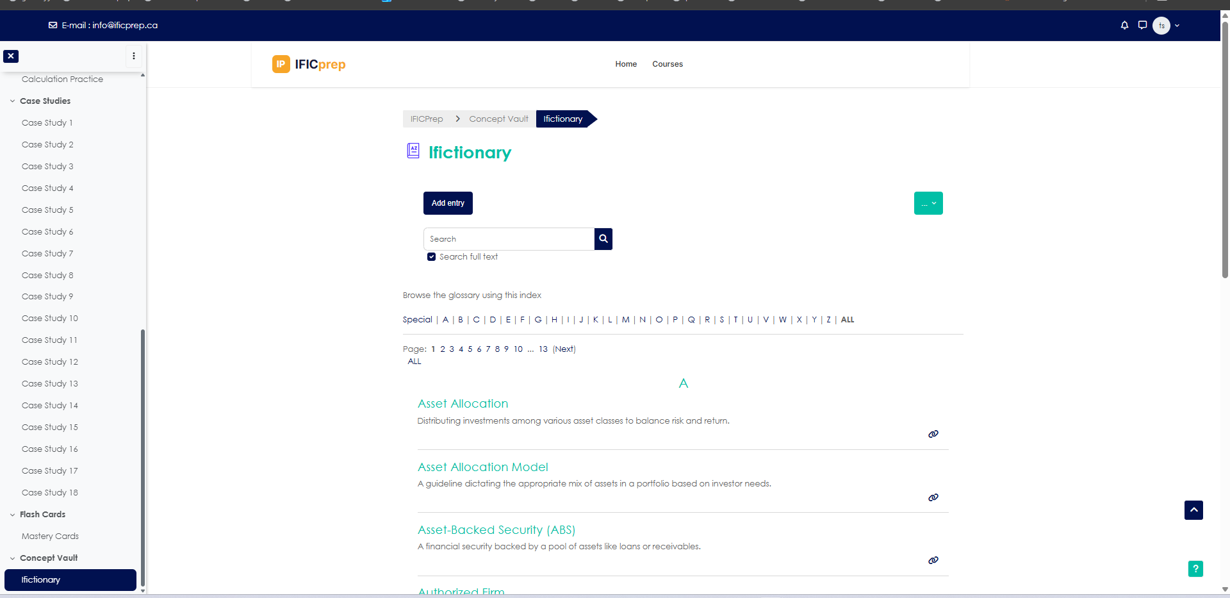This screenshot has height=598, width=1230.
Task: Open Case Study 9 in sidebar
Action: pos(47,296)
